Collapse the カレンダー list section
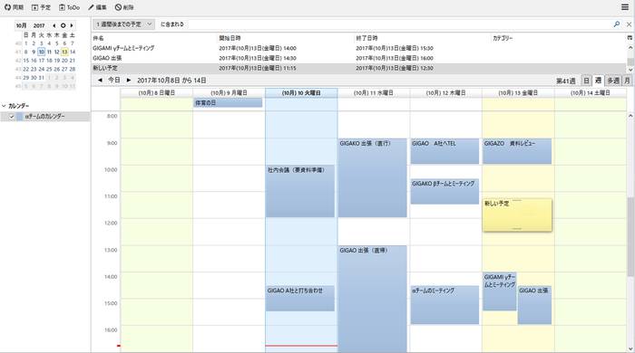 4,106
